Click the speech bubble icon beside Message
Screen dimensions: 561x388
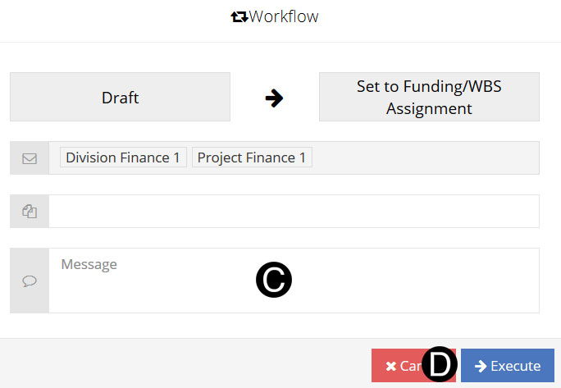pyautogui.click(x=30, y=281)
